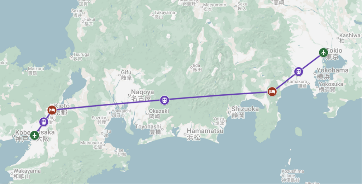Click the green airplane marker at Osaka

click(35, 135)
